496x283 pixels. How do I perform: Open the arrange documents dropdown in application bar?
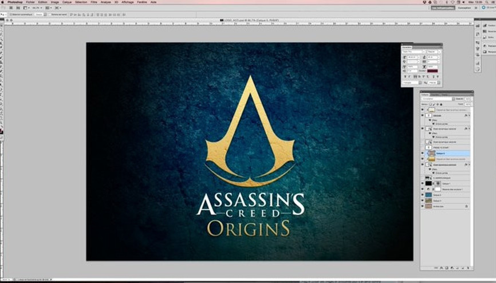coord(48,7)
